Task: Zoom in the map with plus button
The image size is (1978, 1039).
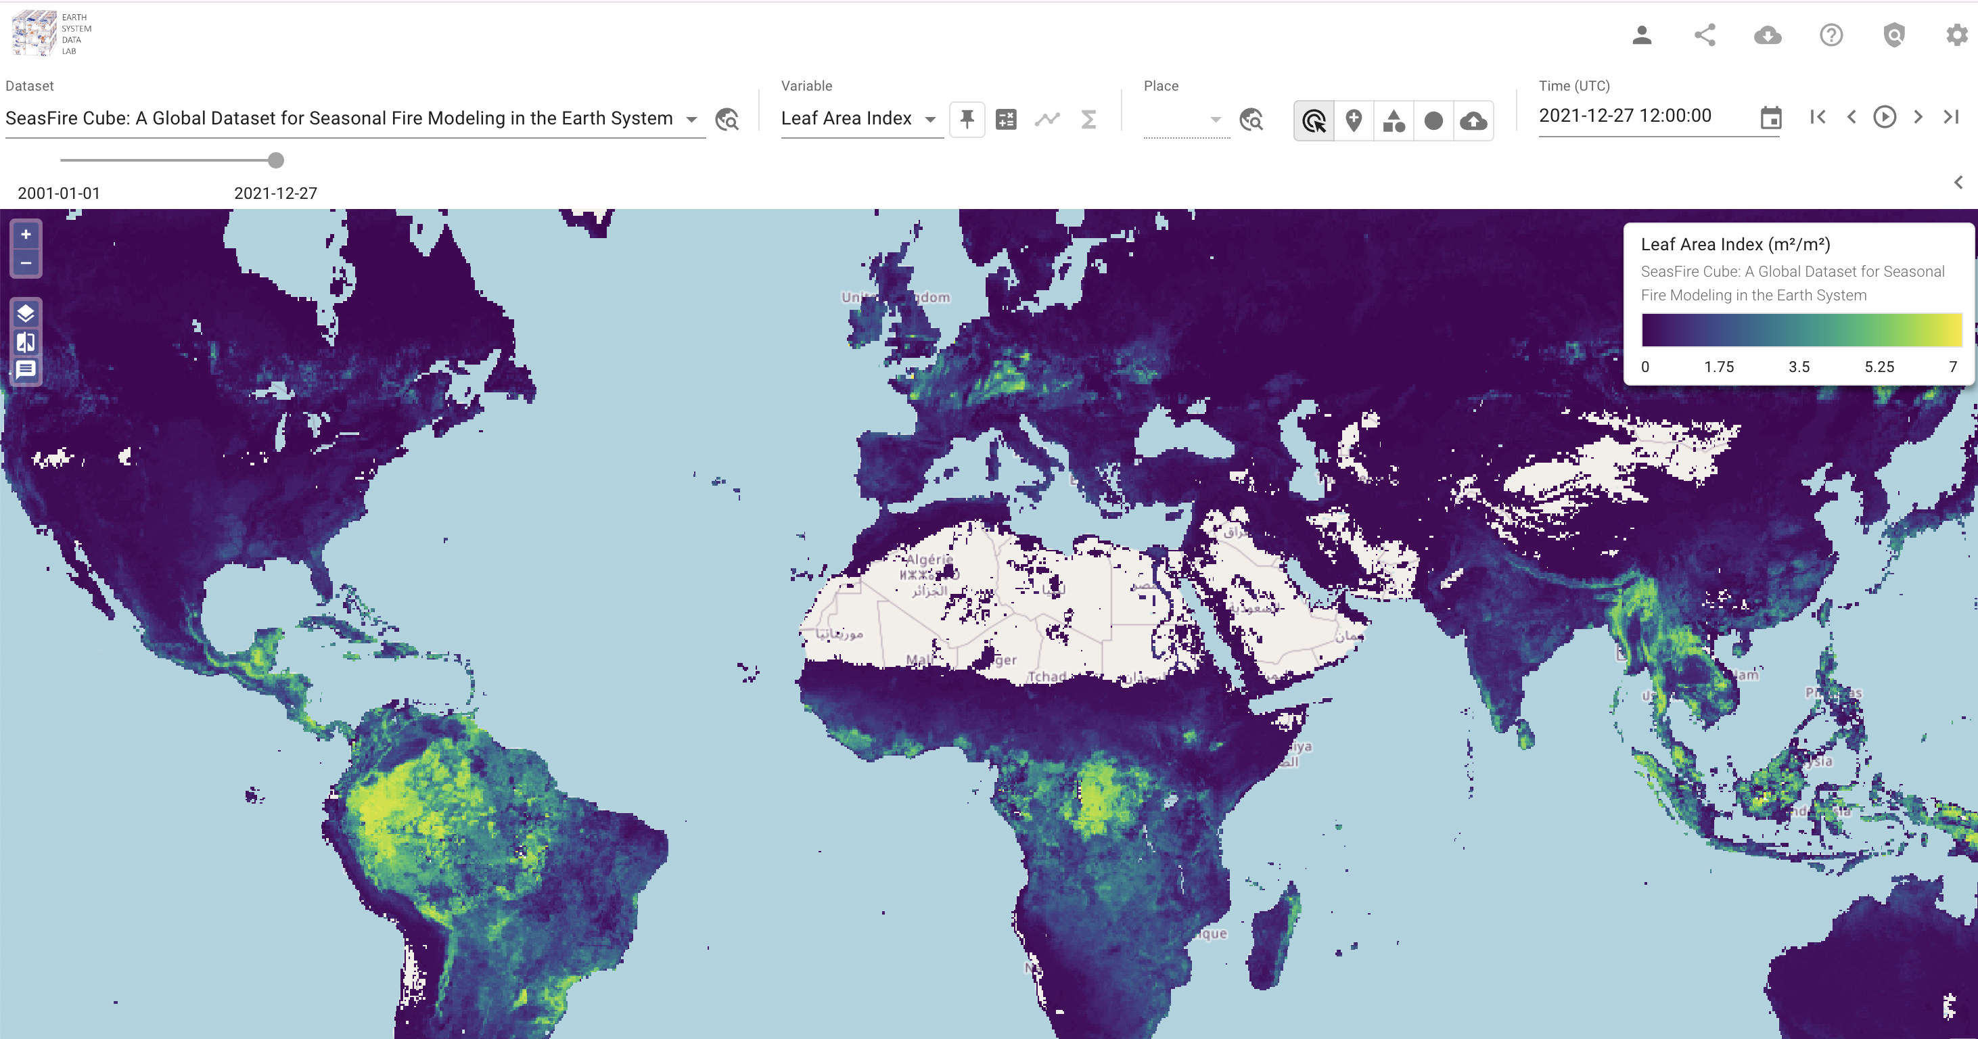Action: (25, 235)
